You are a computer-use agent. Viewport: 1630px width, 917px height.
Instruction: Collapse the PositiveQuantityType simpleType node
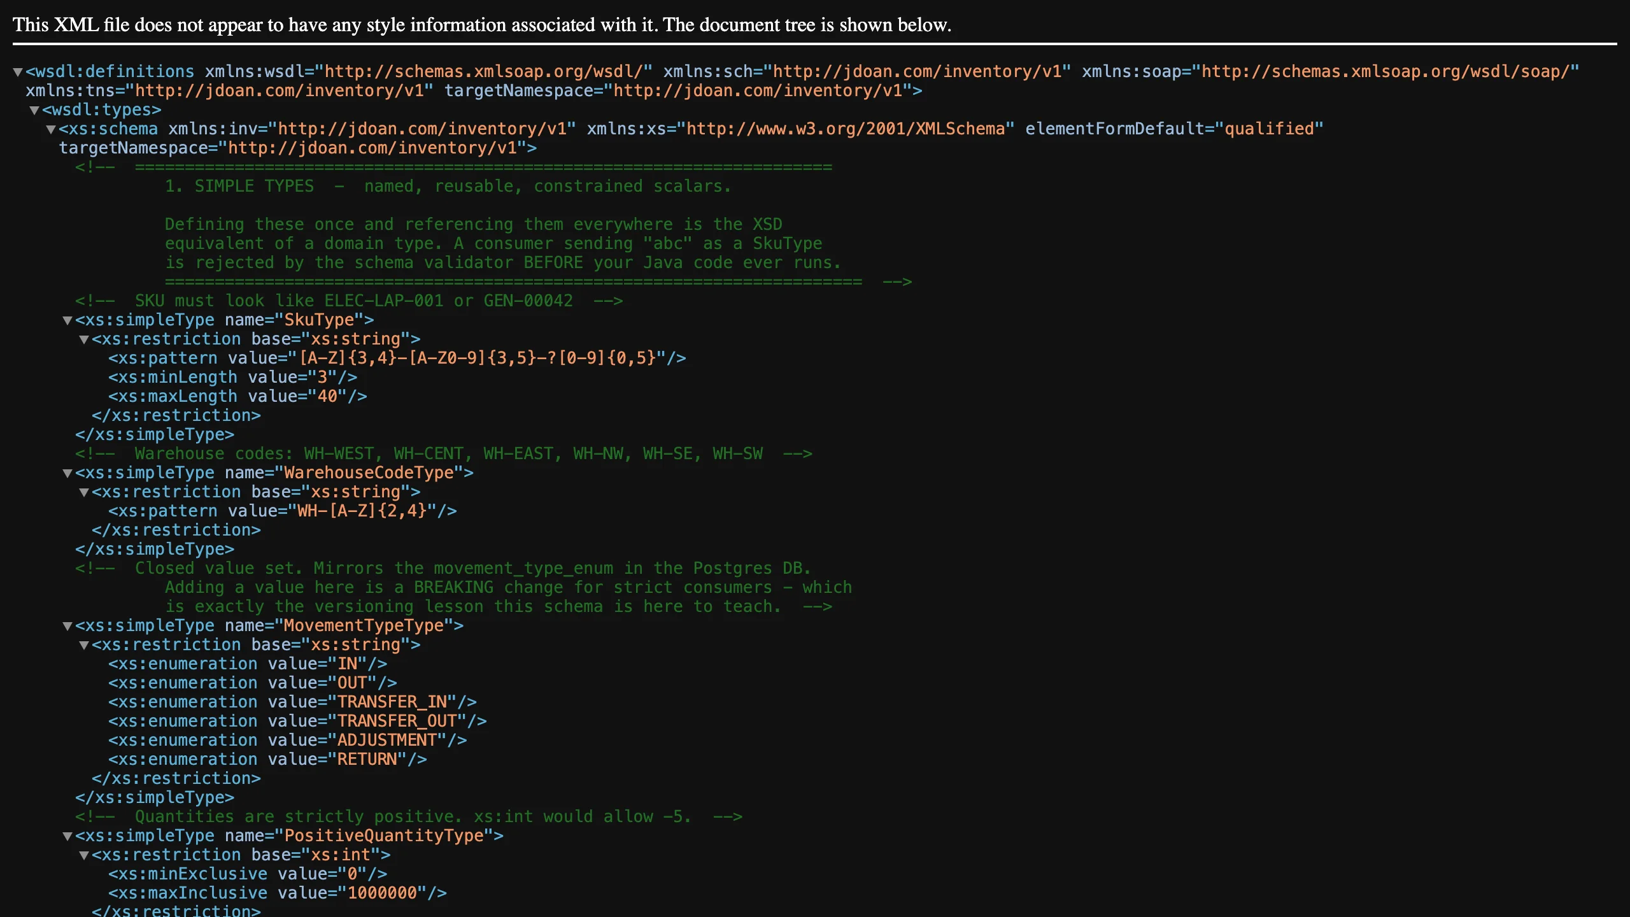coord(67,836)
